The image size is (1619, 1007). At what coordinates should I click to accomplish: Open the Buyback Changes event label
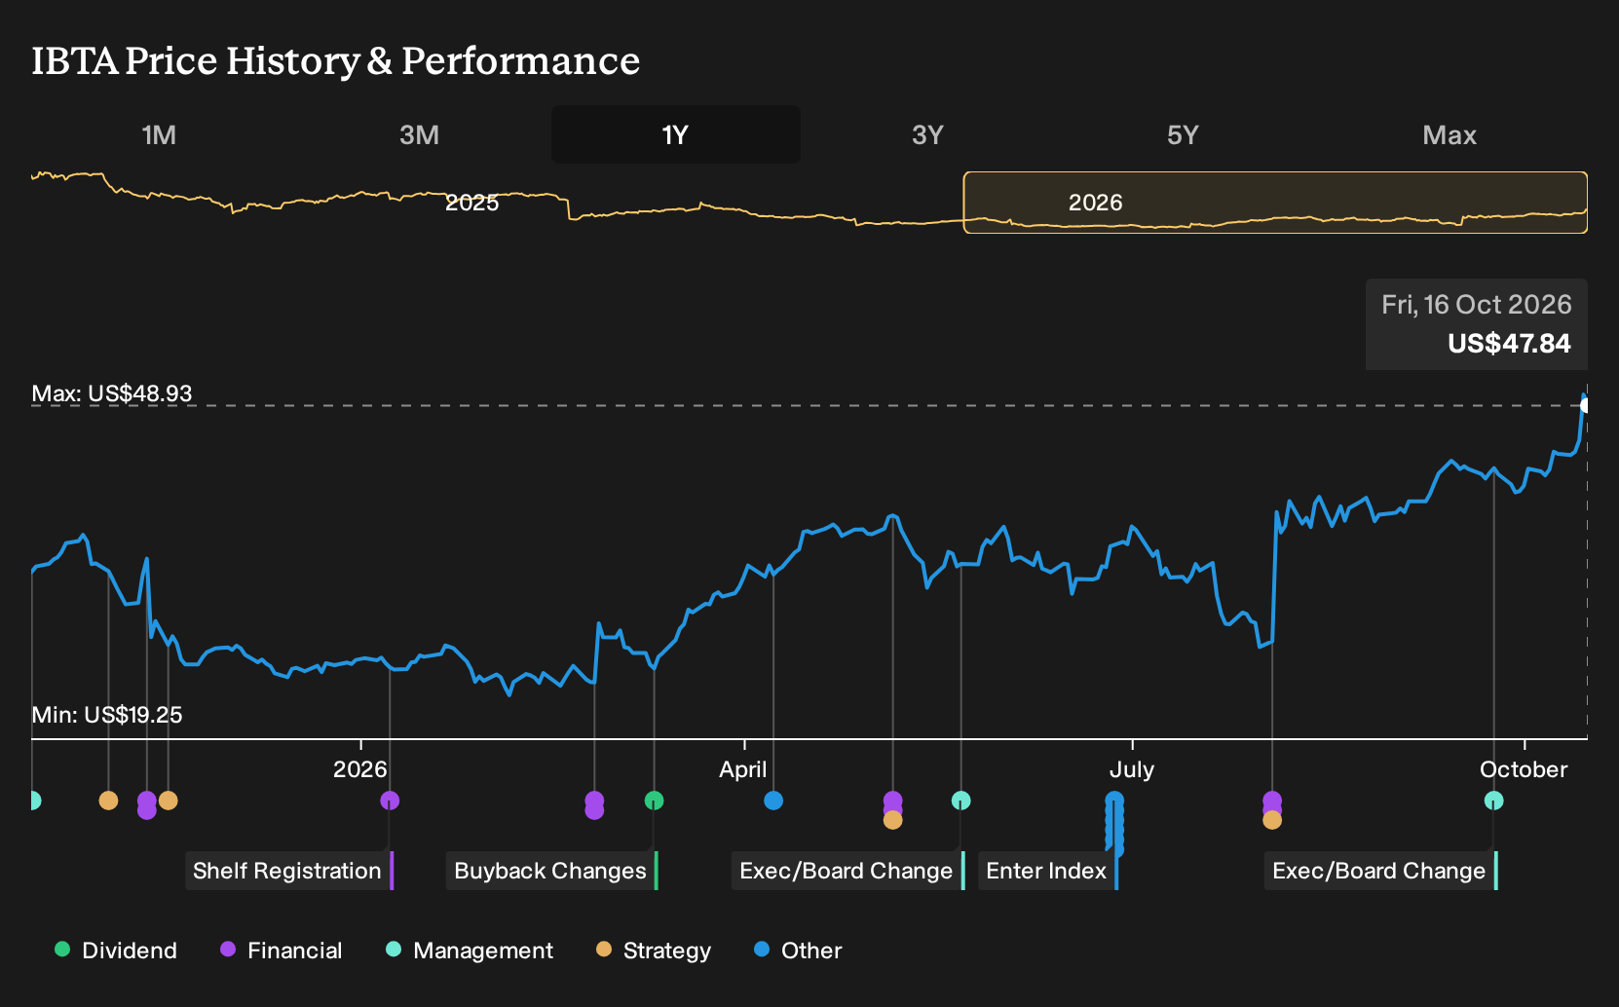point(552,871)
